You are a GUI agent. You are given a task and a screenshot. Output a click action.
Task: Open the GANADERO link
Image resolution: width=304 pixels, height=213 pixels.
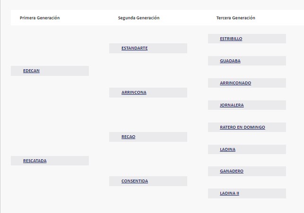(x=232, y=171)
